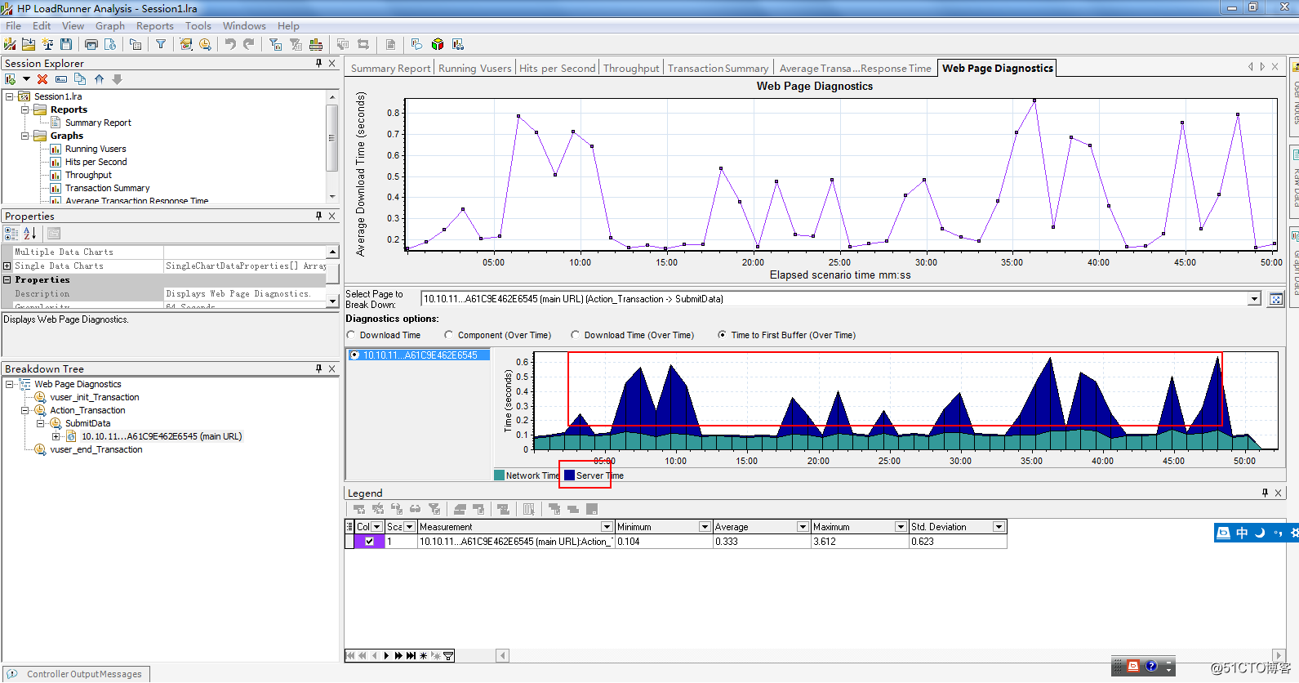Click the Server Time navy legend swatch
The height and width of the screenshot is (683, 1299).
pos(570,475)
